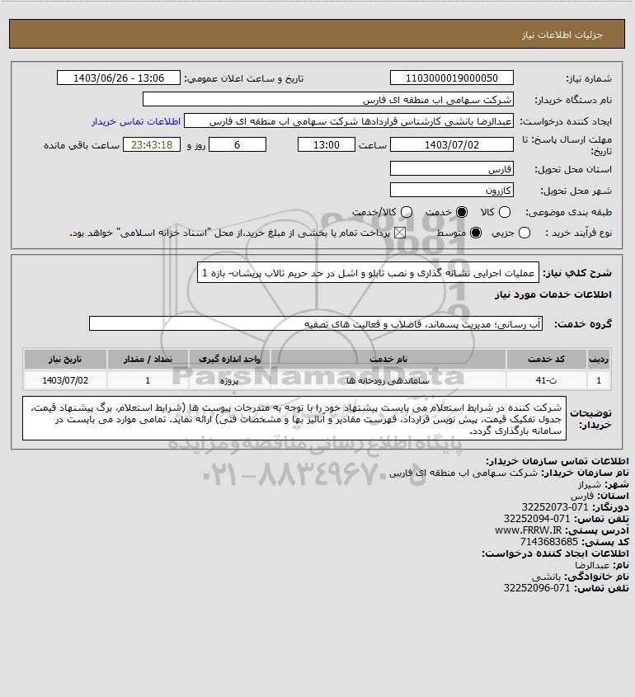Click the ردیف column header
This screenshot has width=635, height=697.
point(599,359)
